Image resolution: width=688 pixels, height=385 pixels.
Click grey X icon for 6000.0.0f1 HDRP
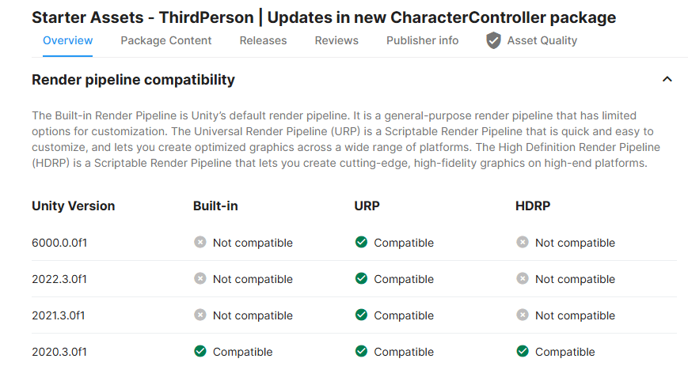[523, 242]
